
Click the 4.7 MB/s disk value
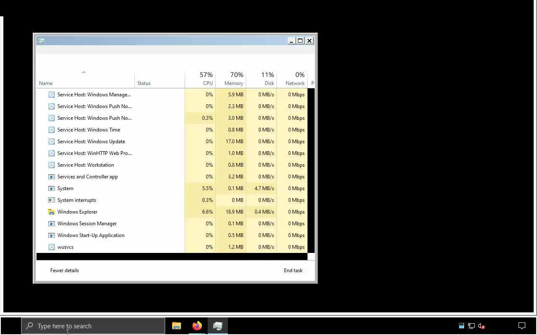tap(264, 188)
